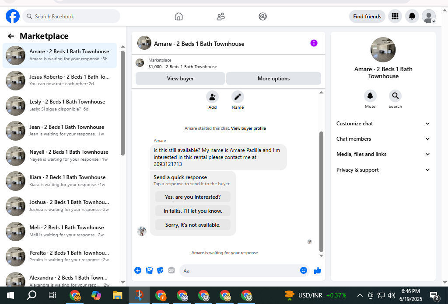Send a thumbs up like
The image size is (448, 304).
318,270
